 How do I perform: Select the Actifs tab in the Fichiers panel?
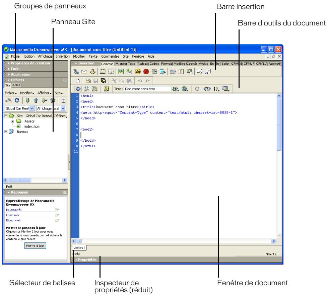click(16, 85)
